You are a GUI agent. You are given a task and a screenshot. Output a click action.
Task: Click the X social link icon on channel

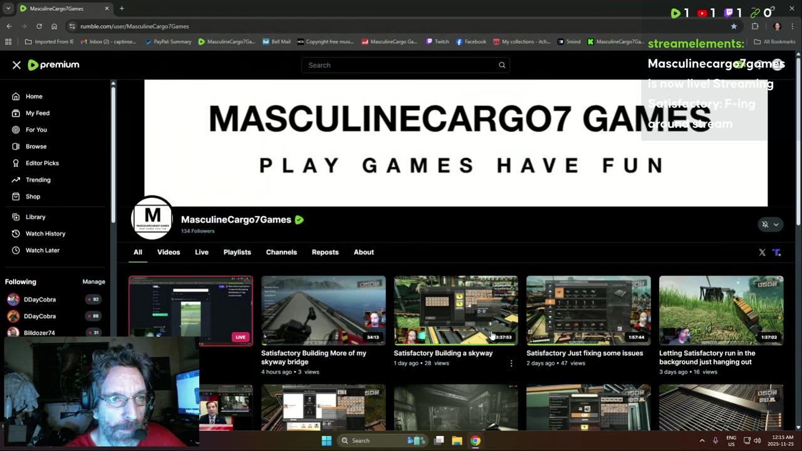pyautogui.click(x=762, y=252)
